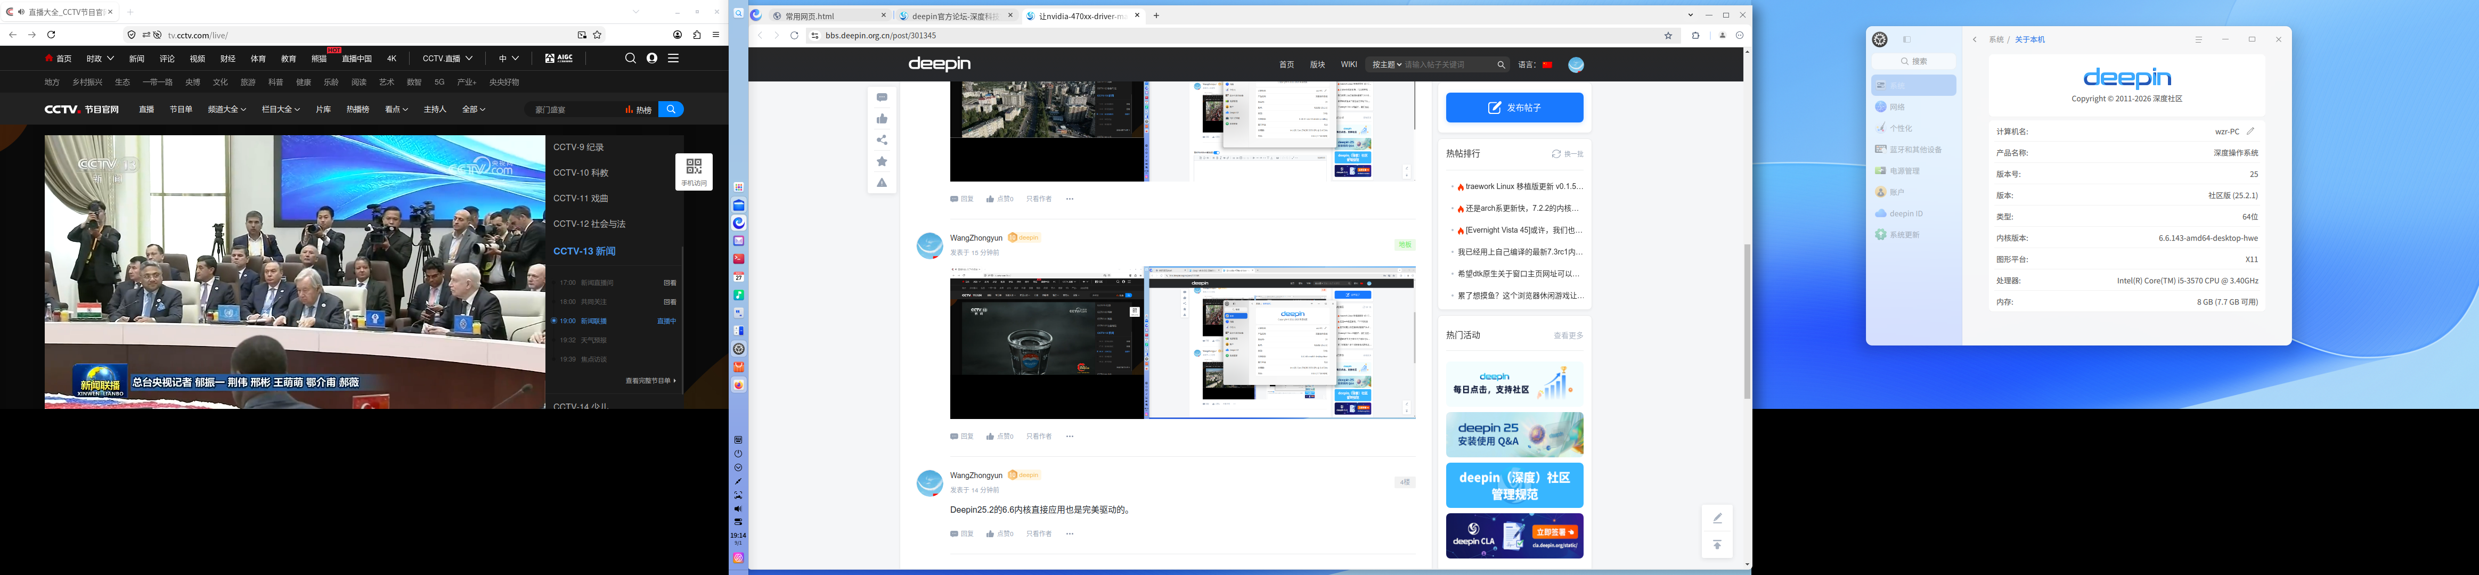
Task: Open the traework Linux 移植版更新 hot post
Action: point(1523,186)
